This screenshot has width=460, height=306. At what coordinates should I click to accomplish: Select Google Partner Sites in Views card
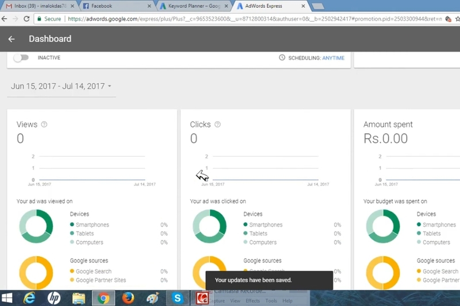point(98,280)
